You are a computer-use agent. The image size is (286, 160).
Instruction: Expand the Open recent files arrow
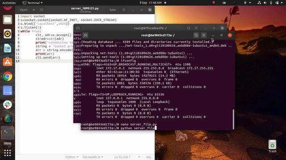click(x=34, y=10)
